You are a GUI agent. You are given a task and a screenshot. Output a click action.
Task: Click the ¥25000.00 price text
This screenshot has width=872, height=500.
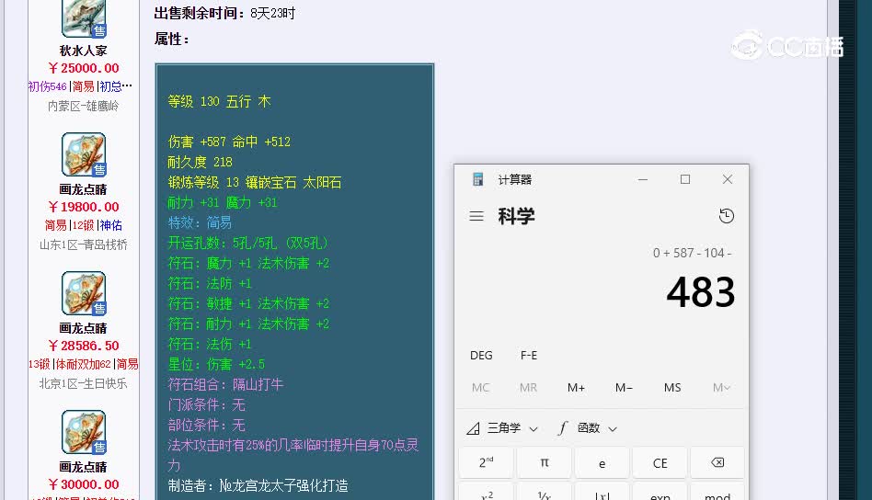84,68
